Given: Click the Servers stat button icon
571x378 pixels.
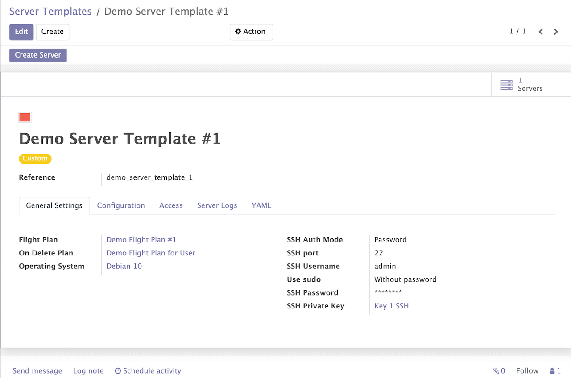Looking at the screenshot, I should tap(506, 85).
